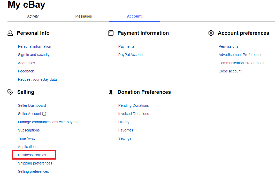Open the Subscriptions link
275x182 pixels.
(29, 130)
